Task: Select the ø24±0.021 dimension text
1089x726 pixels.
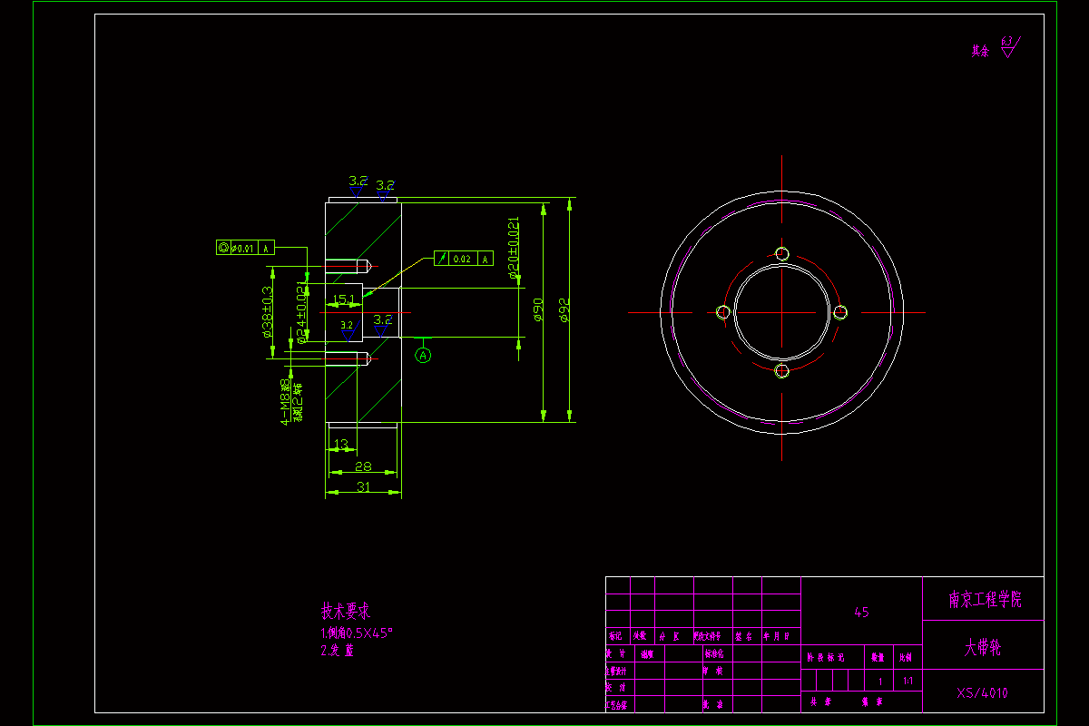Action: [301, 313]
